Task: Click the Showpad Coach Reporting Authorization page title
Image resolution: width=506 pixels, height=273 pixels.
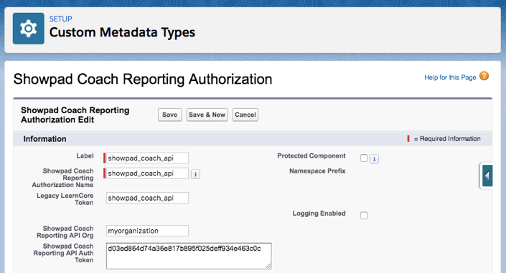Action: (143, 79)
